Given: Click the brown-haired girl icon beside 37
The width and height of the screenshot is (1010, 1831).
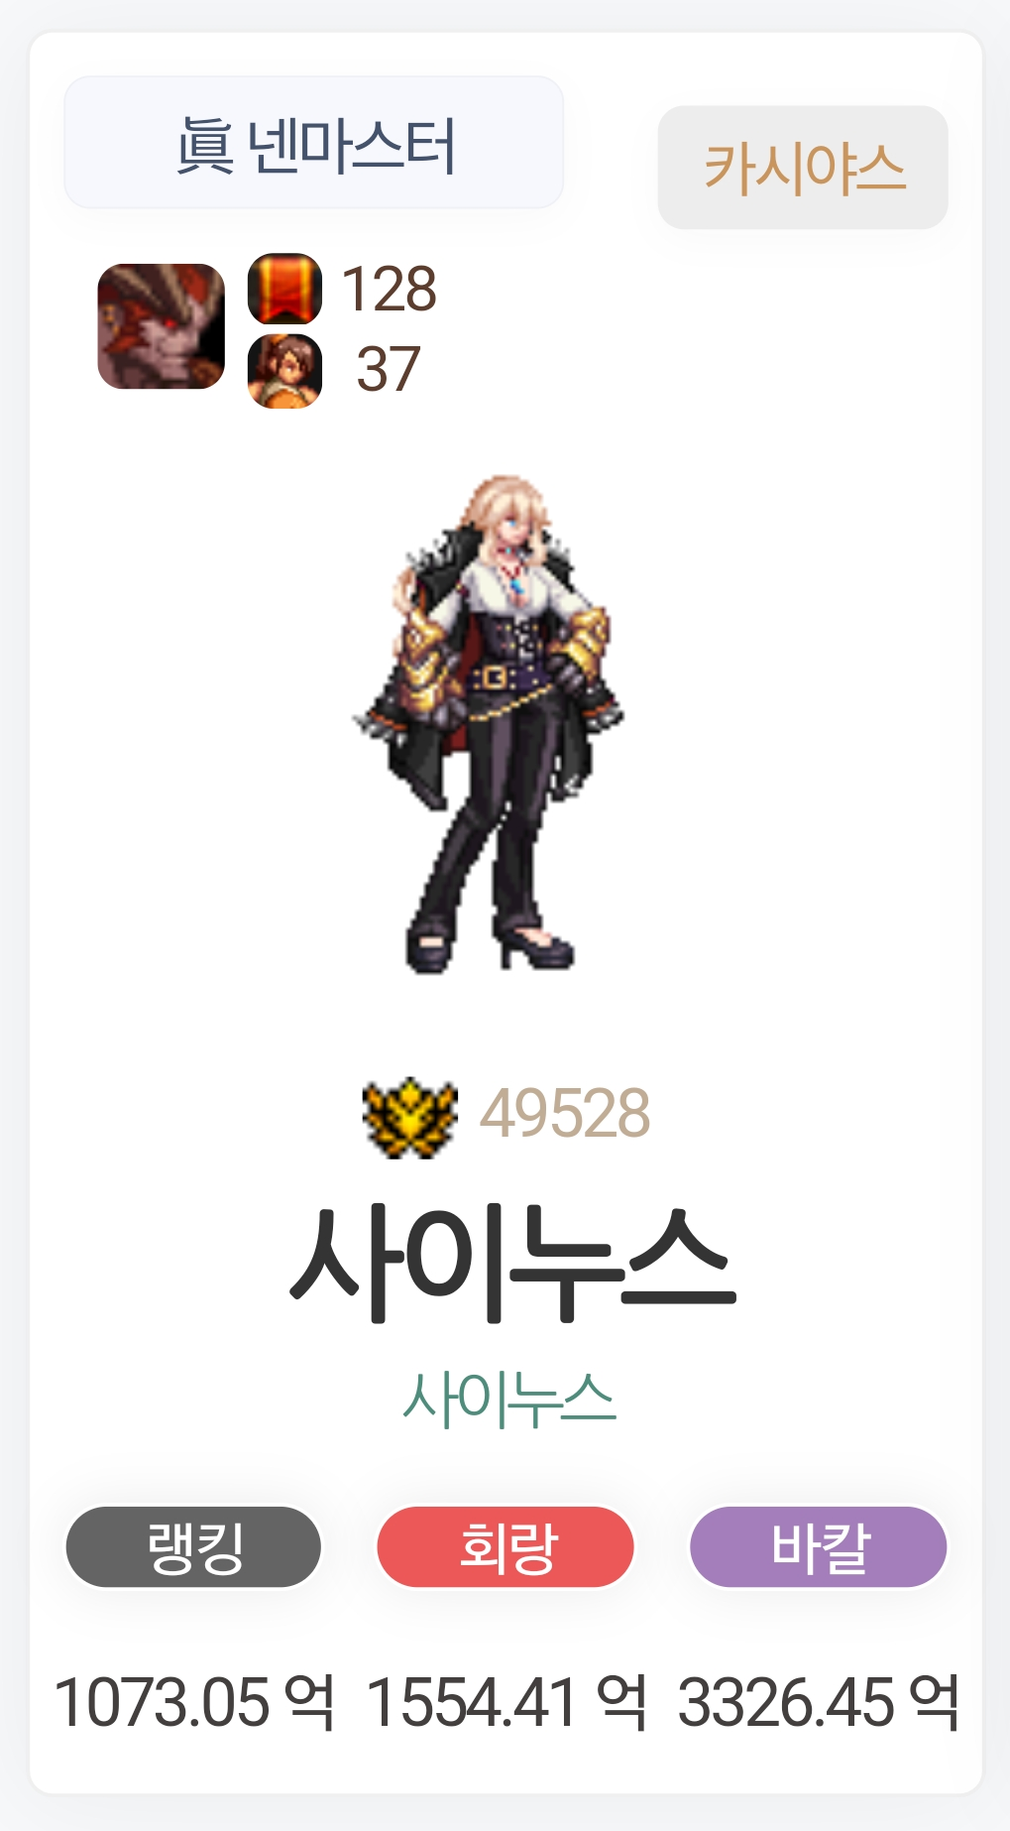Looking at the screenshot, I should coord(284,371).
